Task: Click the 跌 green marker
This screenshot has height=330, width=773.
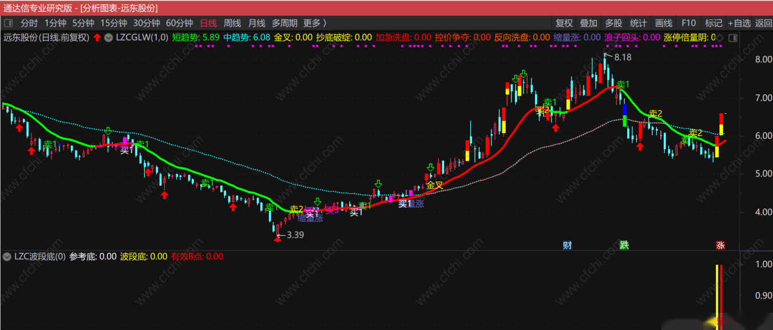Action: (x=624, y=246)
